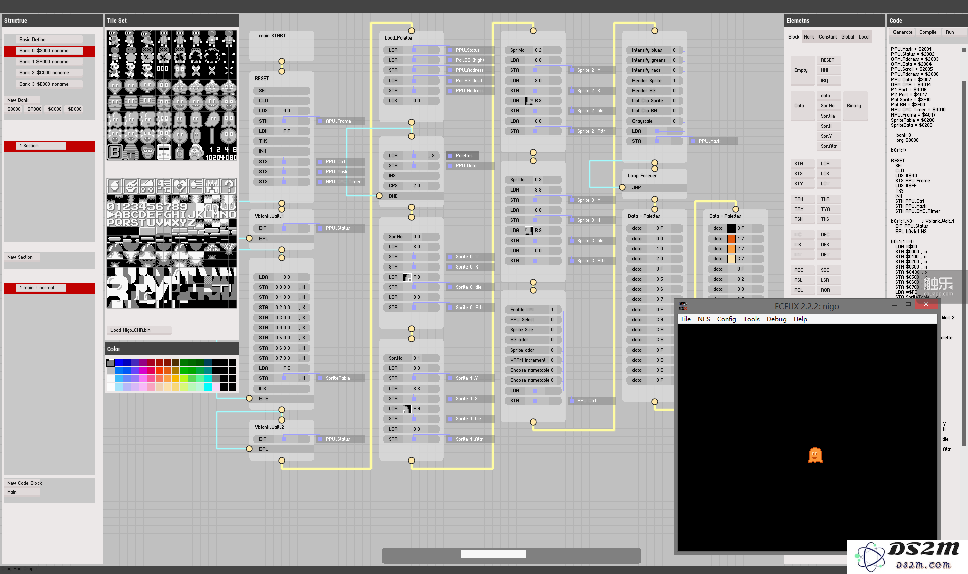The height and width of the screenshot is (574, 968).
Task: Click the FCEUX window title bar icon
Action: tap(683, 306)
